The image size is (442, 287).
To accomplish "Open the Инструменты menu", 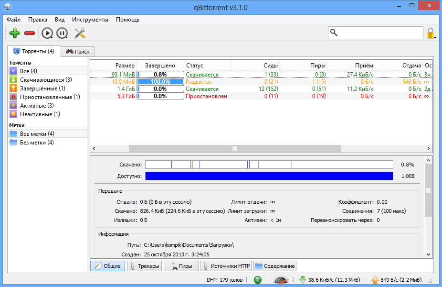I will tap(90, 20).
